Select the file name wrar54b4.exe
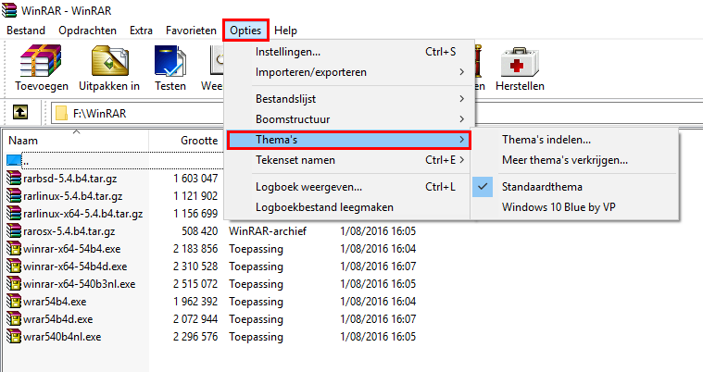This screenshot has height=372, width=703. coord(55,302)
